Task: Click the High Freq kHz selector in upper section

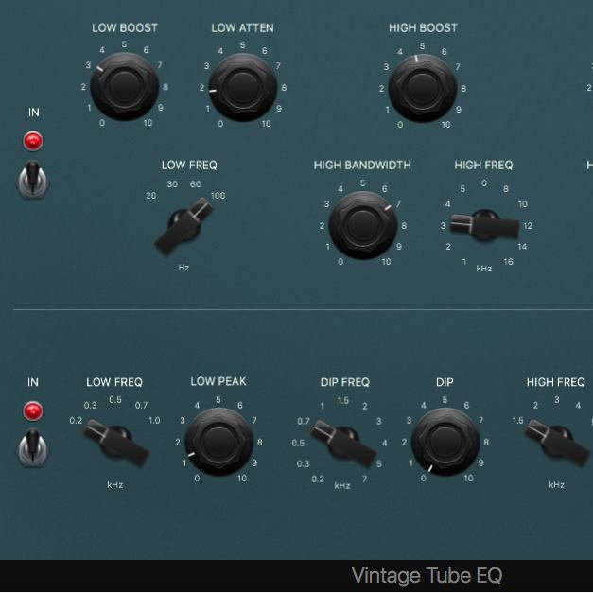Action: click(484, 225)
